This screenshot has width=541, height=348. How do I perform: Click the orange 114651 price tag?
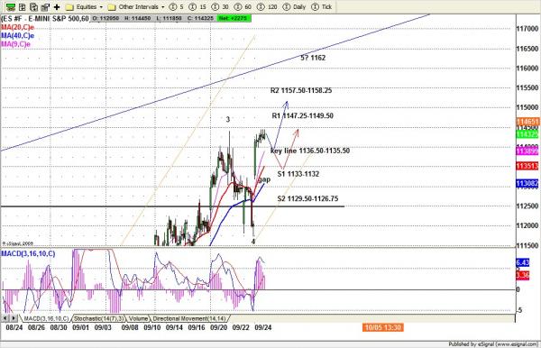tap(527, 122)
